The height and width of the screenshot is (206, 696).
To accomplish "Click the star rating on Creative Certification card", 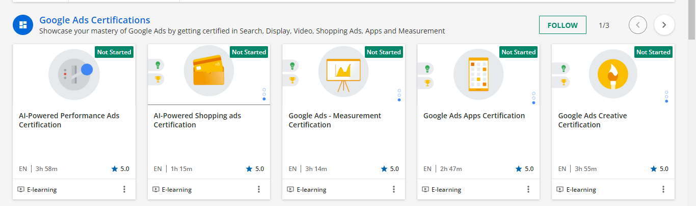I will click(659, 169).
